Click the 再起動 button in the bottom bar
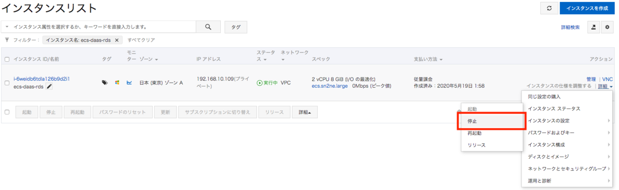Image resolution: width=619 pixels, height=190 pixels. point(78,112)
